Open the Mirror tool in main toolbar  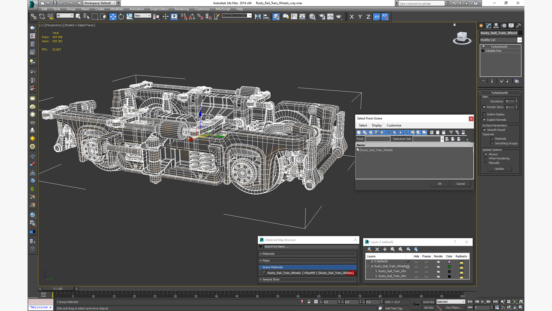click(x=258, y=17)
